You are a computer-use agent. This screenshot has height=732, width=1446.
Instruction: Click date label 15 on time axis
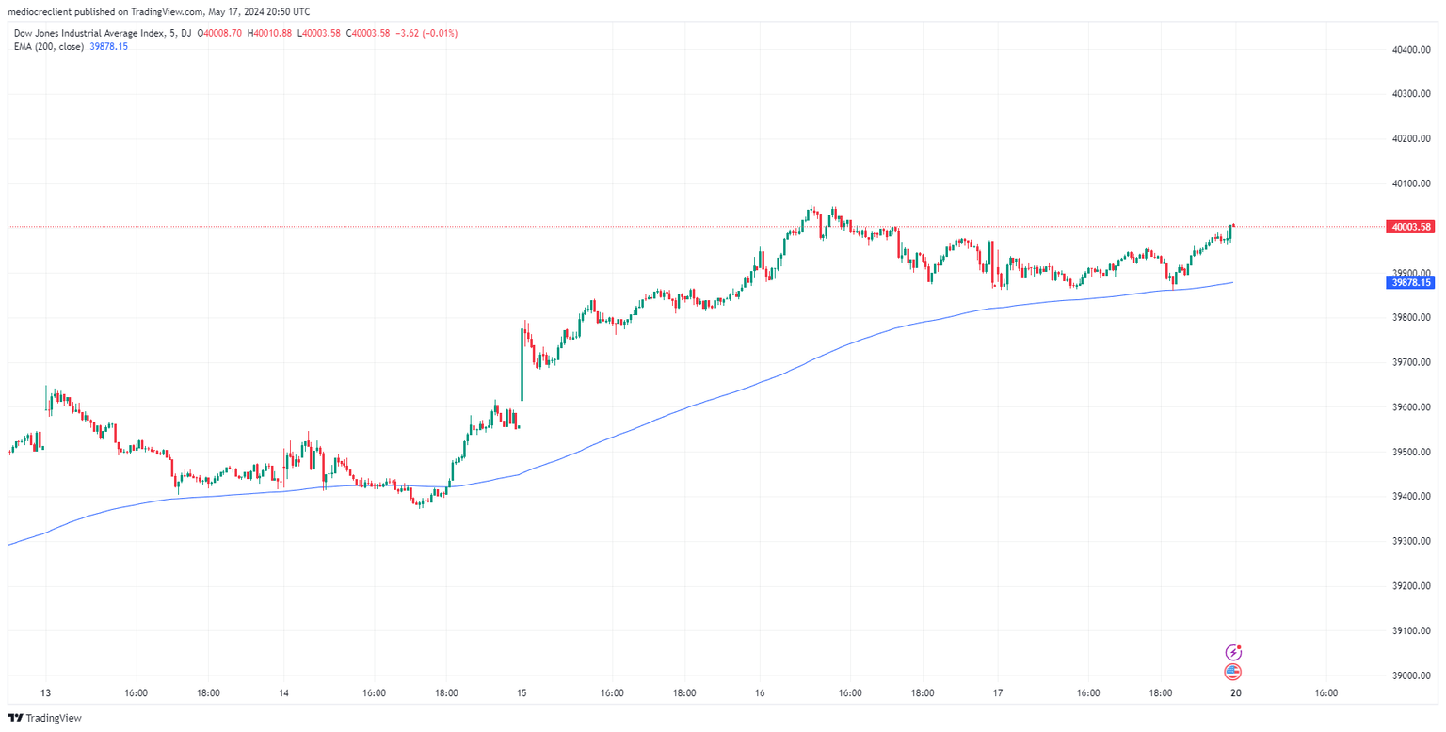[x=522, y=693]
